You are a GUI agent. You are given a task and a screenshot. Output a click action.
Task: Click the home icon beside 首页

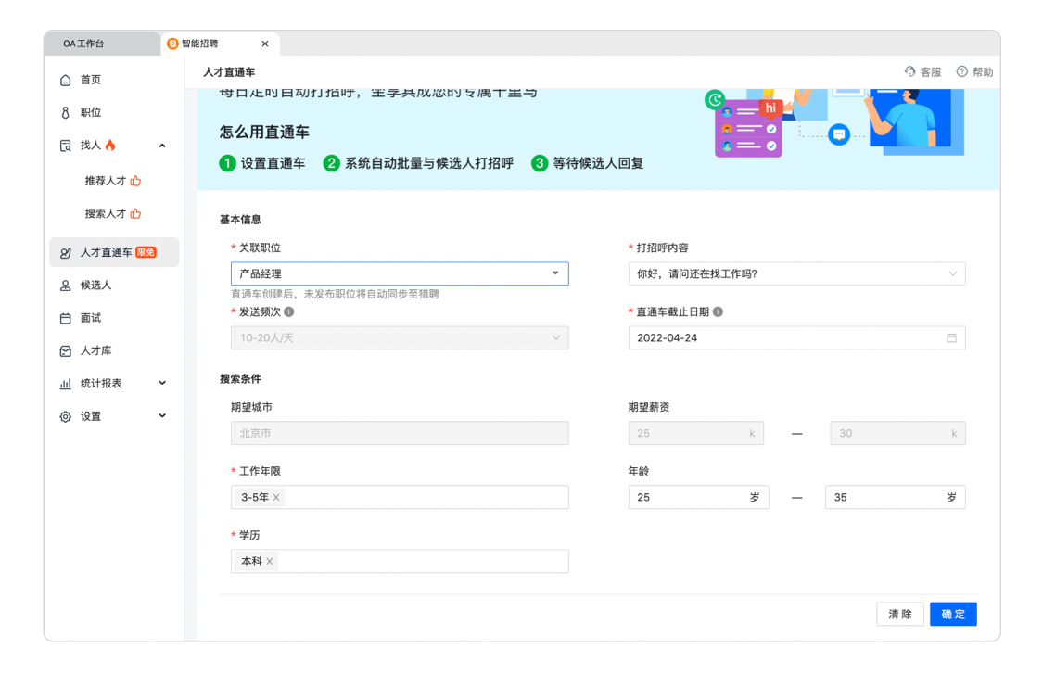(65, 81)
